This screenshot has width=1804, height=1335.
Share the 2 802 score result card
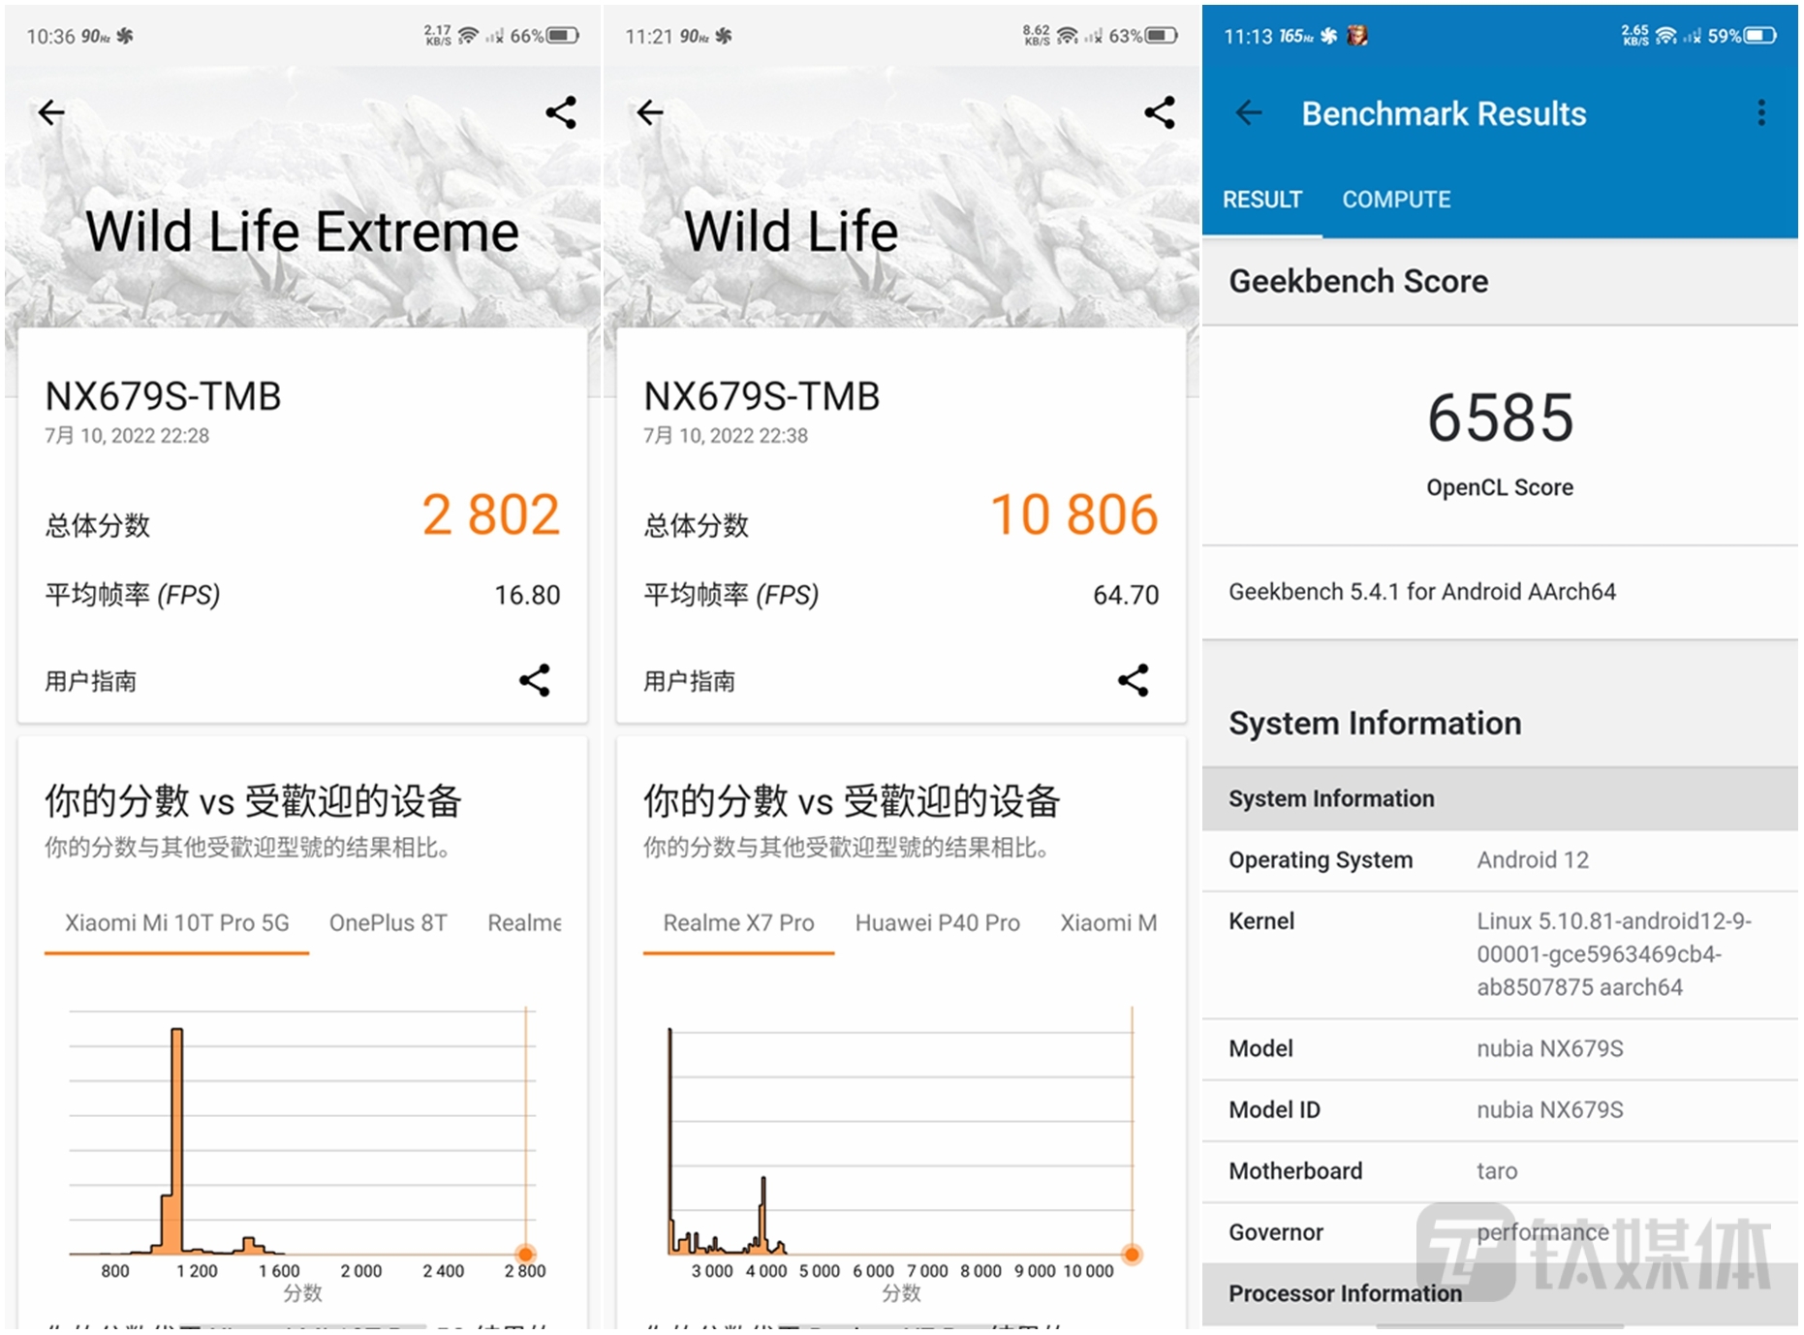point(534,680)
